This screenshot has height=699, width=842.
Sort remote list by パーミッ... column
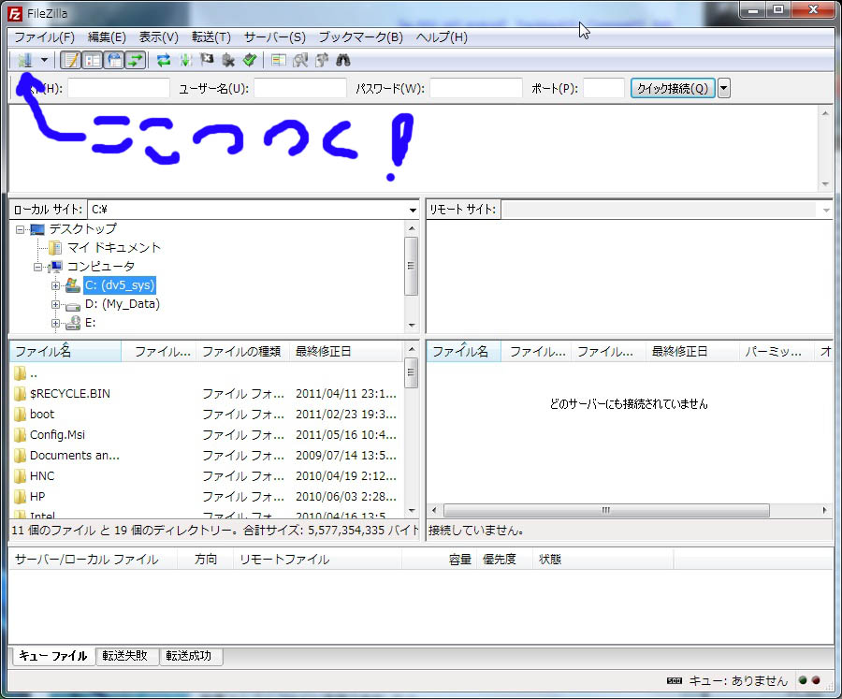click(x=777, y=352)
